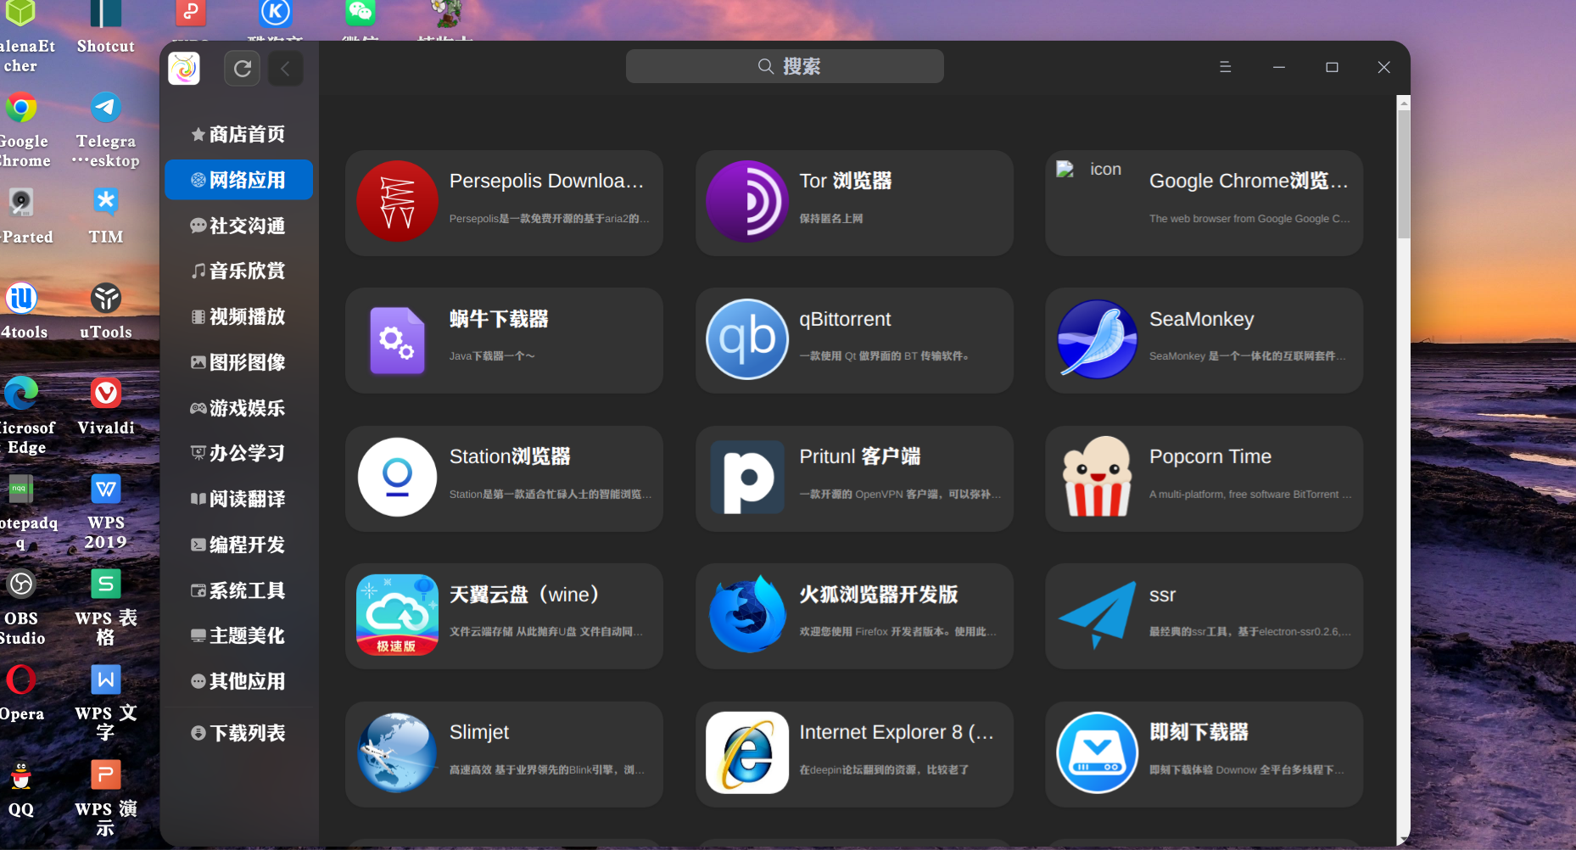
Task: Open the 即刻下载器 app
Action: click(x=1203, y=752)
